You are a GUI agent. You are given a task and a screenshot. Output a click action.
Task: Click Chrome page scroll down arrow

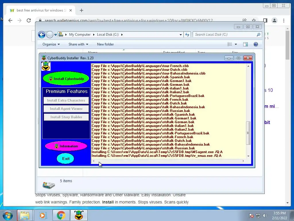click(287, 203)
